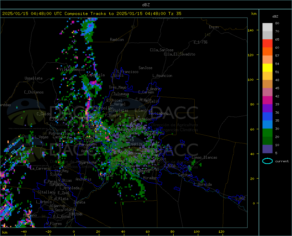Click the Perdriel place label
The width and height of the screenshot is (292, 236).
(x=87, y=144)
